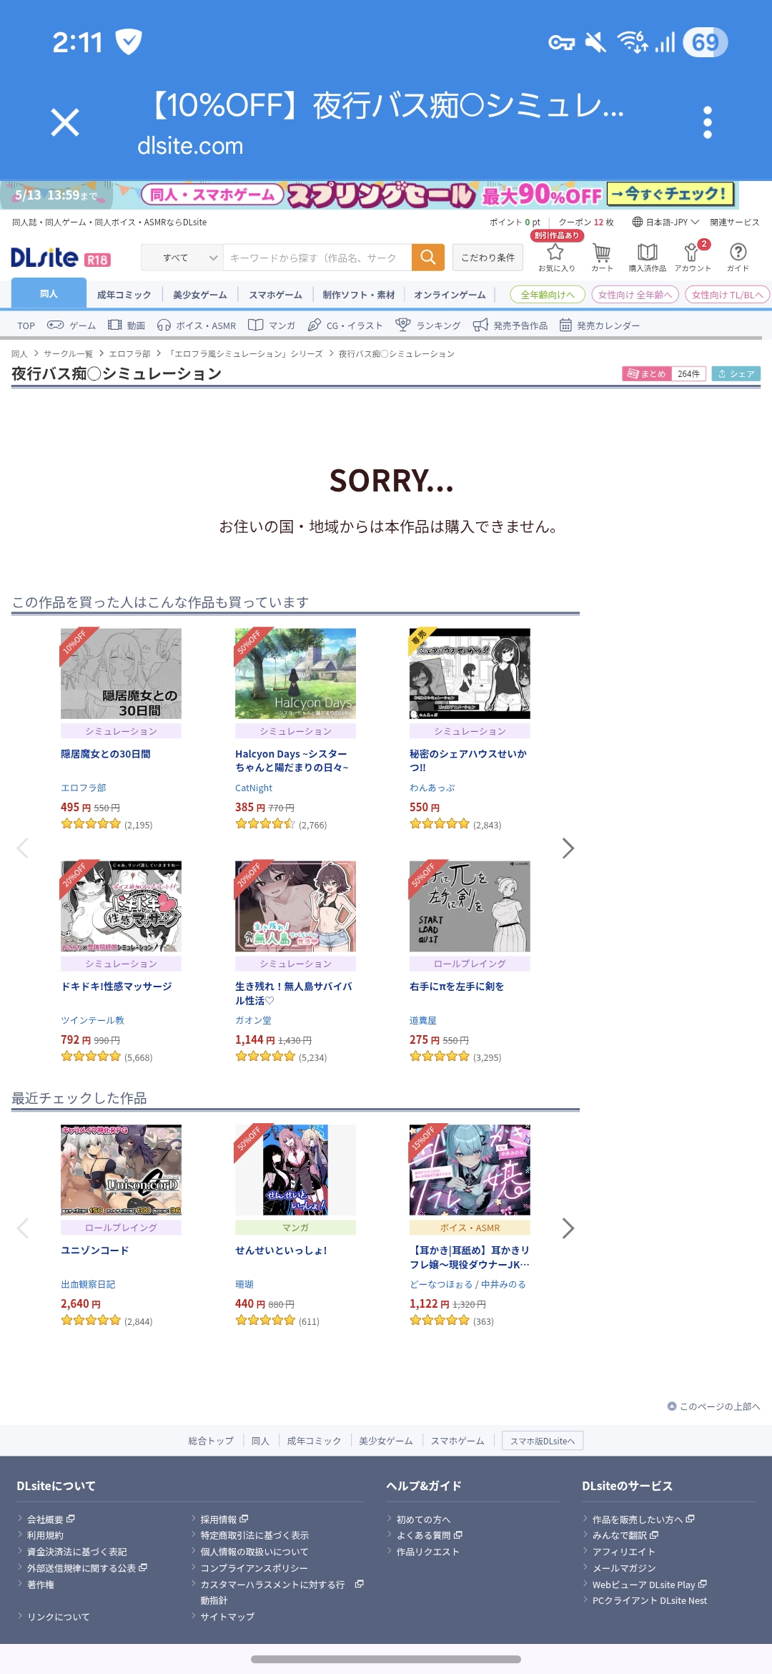Click the こだわり条件 button

pyautogui.click(x=488, y=258)
